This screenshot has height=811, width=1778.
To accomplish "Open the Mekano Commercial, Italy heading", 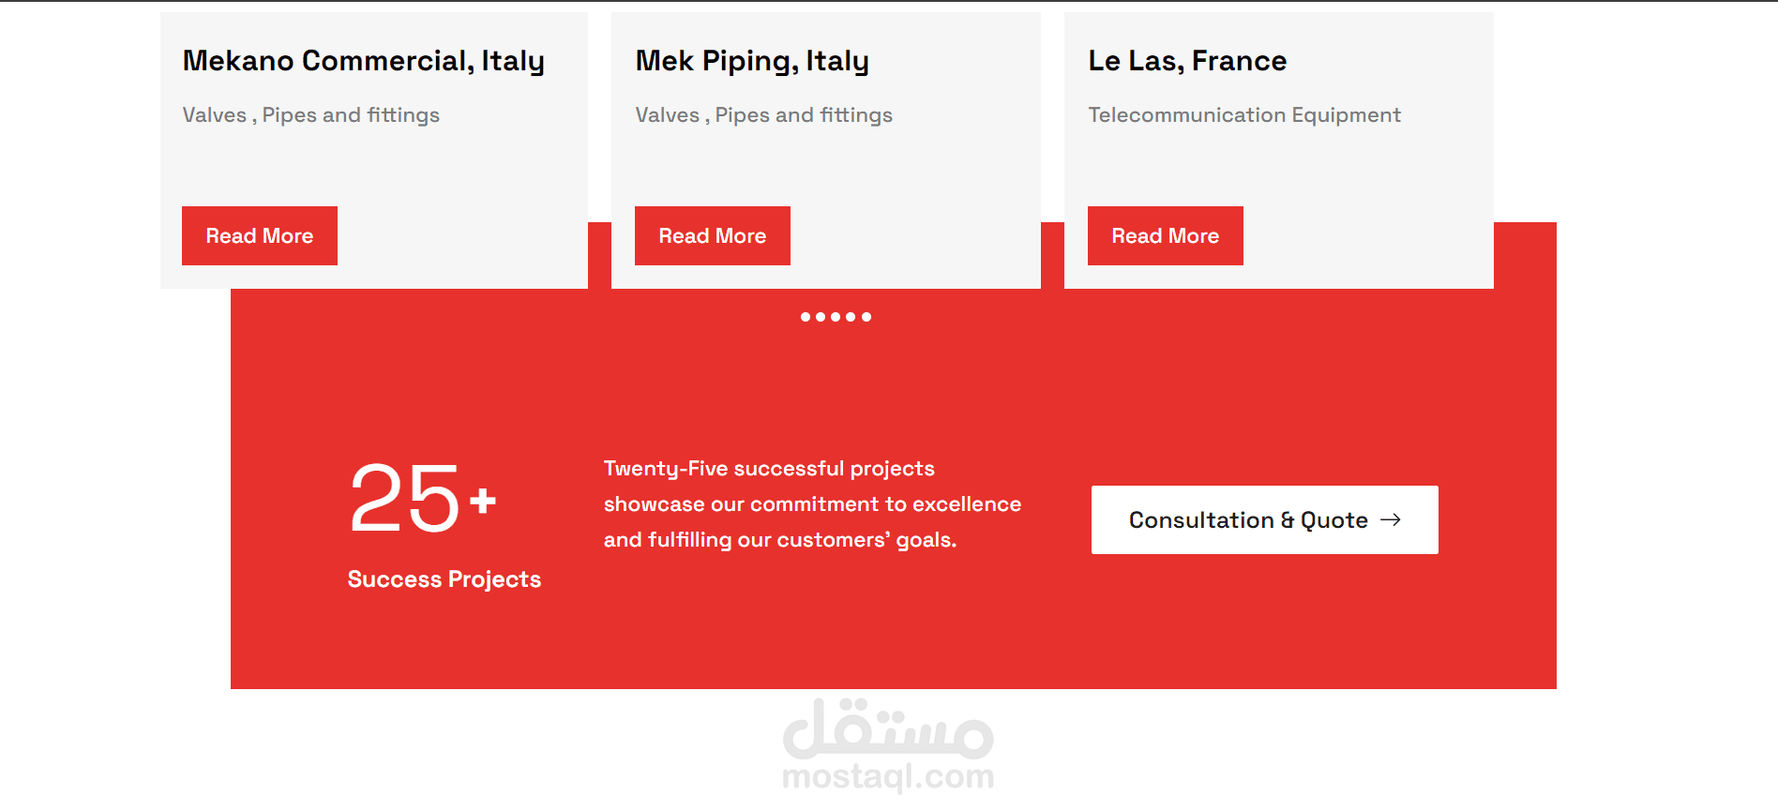I will click(363, 61).
